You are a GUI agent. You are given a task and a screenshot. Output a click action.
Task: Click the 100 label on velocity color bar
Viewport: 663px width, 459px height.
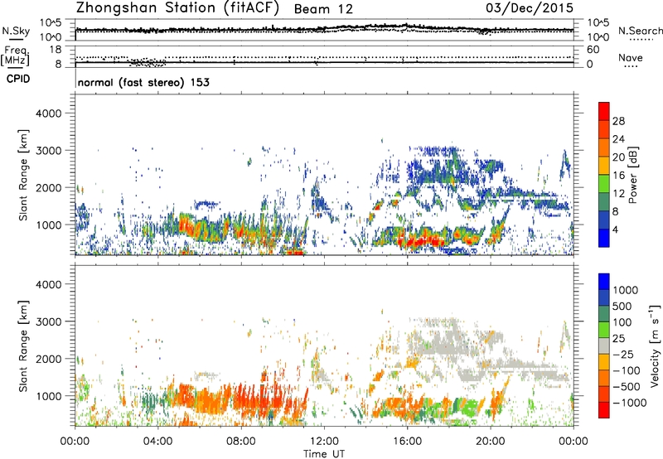622,322
